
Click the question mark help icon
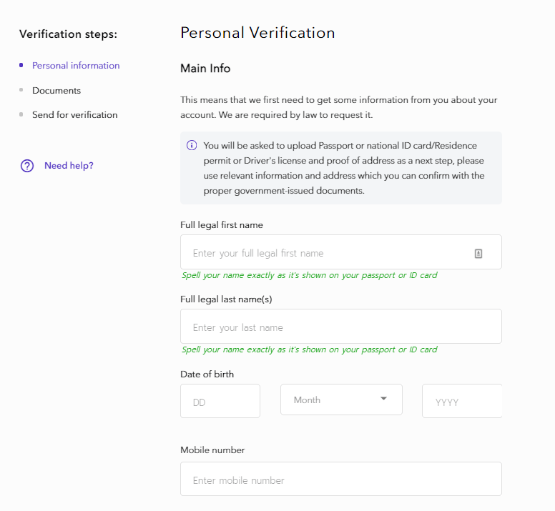(x=27, y=166)
